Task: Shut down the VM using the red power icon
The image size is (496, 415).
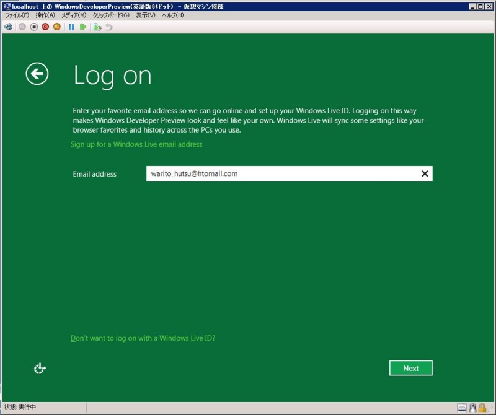Action: coord(45,27)
